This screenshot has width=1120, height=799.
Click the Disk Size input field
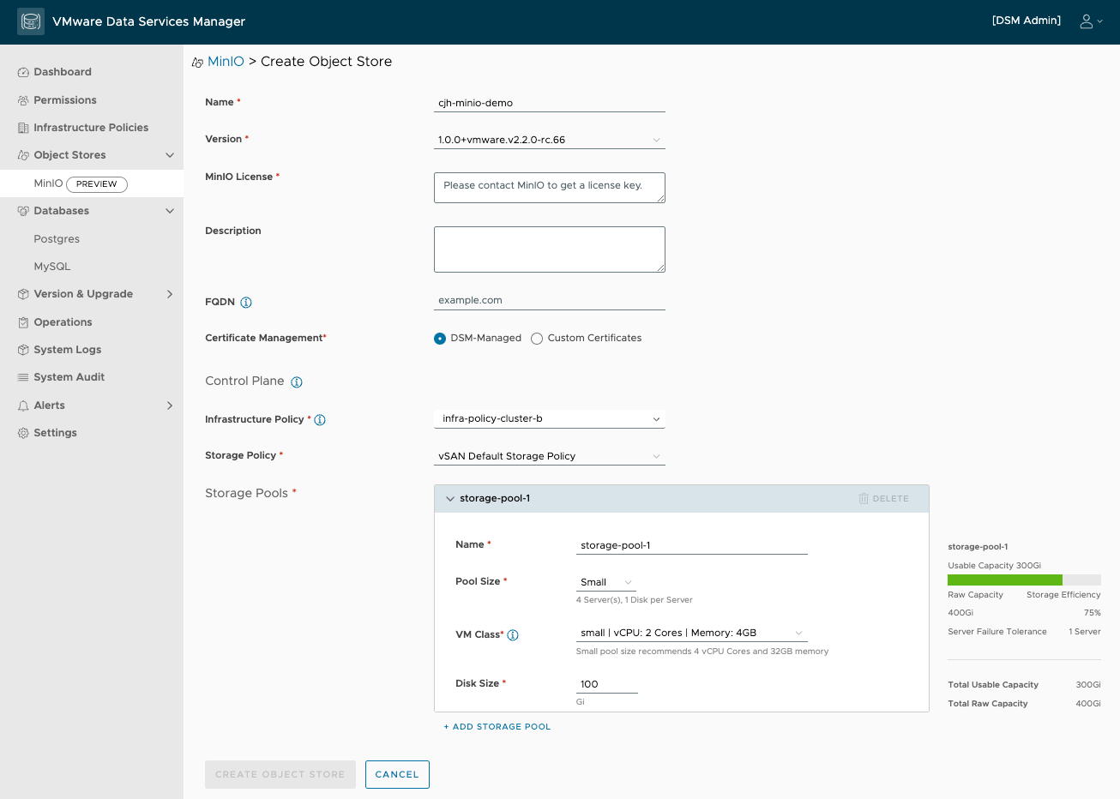tap(607, 684)
